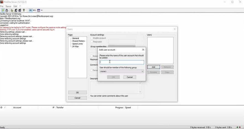Click the empty Users list box
The width and height of the screenshot is (244, 129).
pos(160,51)
